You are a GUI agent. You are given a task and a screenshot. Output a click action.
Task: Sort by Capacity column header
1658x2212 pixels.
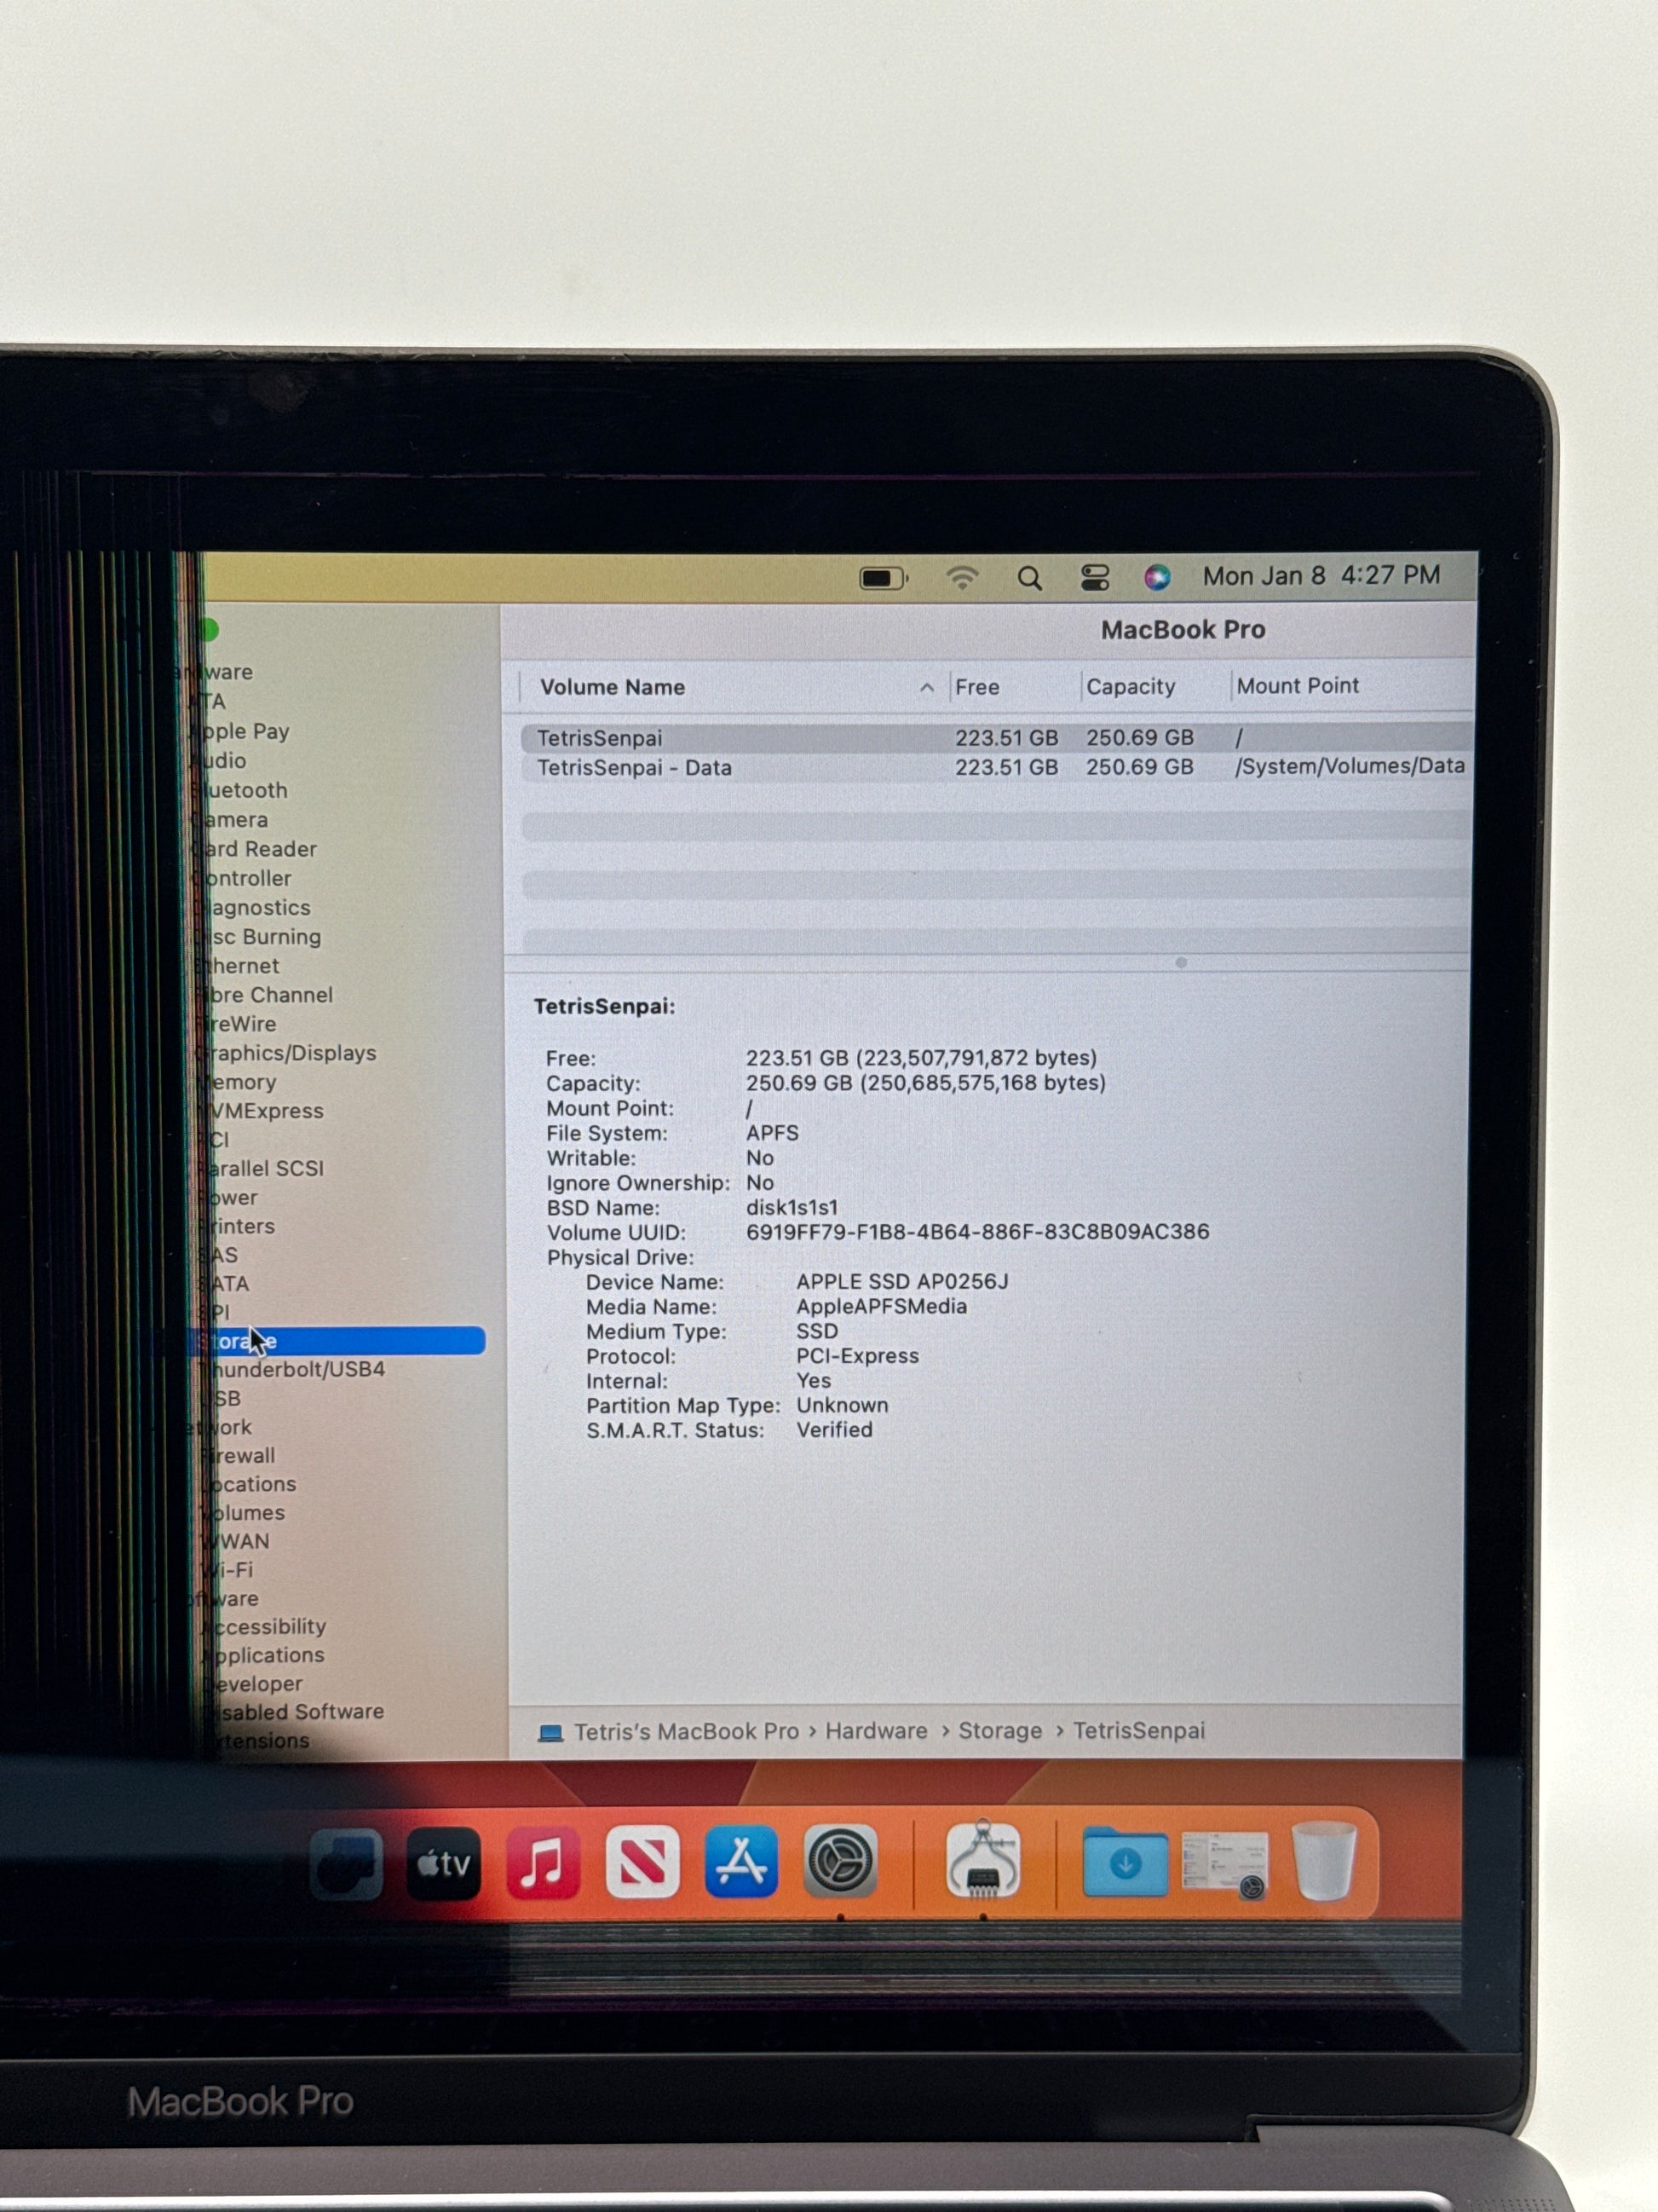(1131, 687)
